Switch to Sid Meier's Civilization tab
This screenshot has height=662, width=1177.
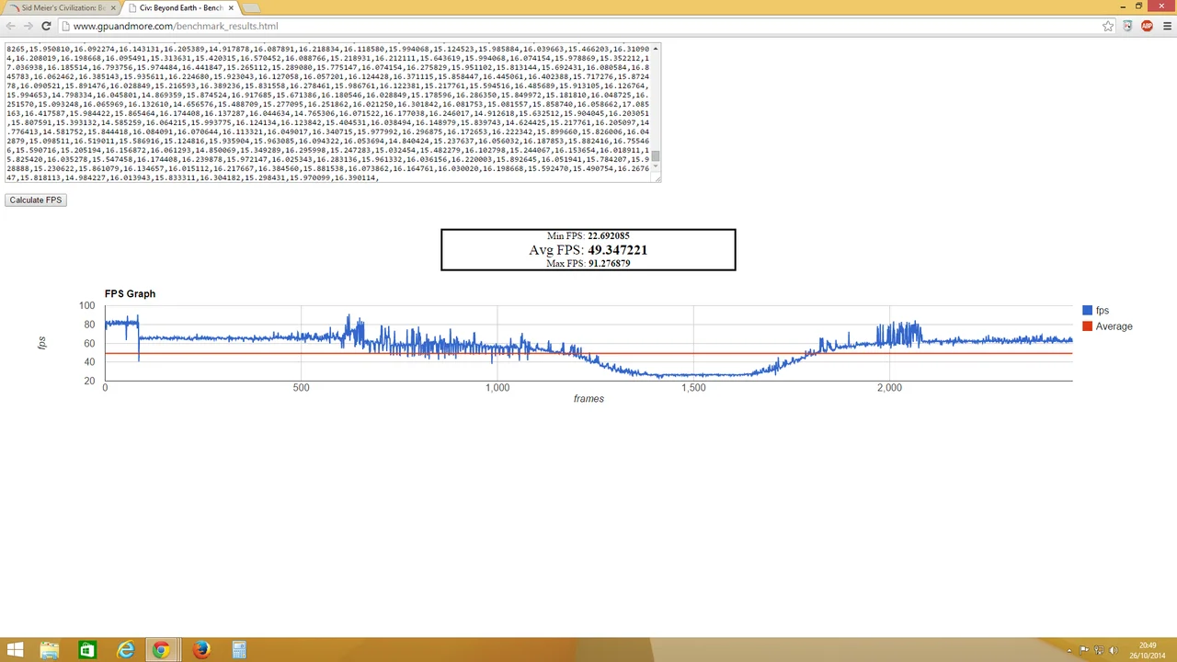(x=61, y=7)
